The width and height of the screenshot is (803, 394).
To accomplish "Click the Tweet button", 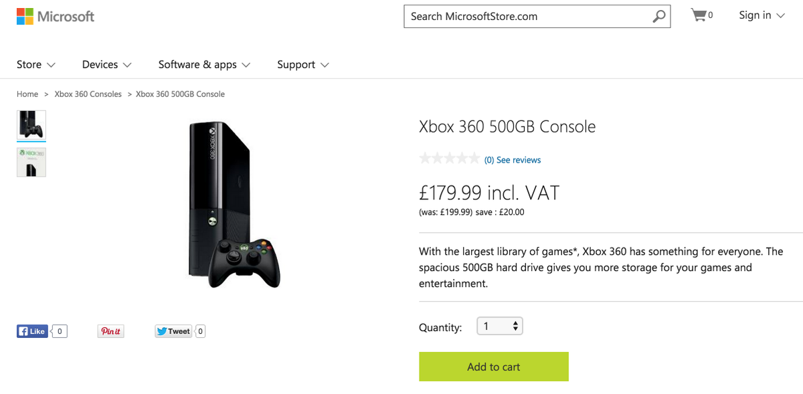I will [173, 331].
